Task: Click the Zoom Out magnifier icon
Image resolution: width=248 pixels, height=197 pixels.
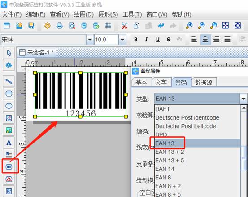Action: pos(201,26)
